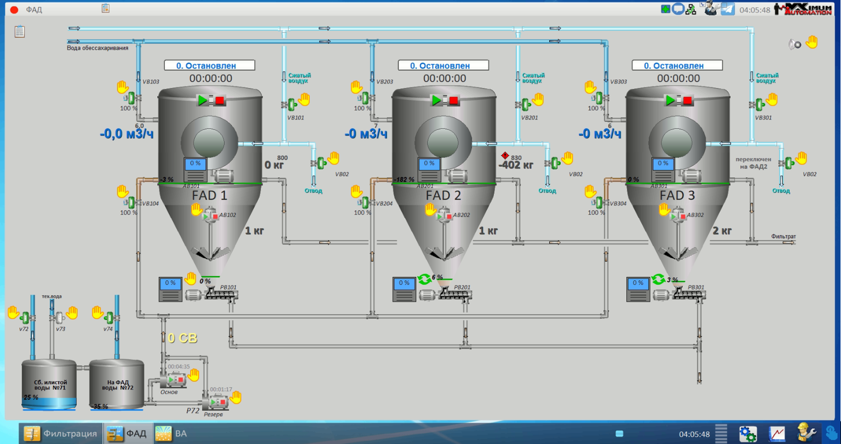
Task: Open the trend chart icon in taskbar
Action: [x=777, y=433]
